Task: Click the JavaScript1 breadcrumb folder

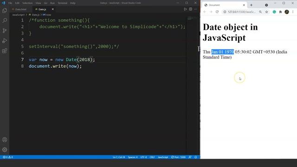Action: (x=19, y=15)
